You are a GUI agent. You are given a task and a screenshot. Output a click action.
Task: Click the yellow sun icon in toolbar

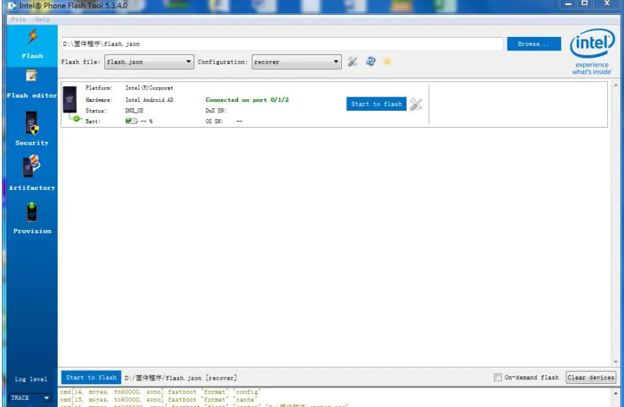click(x=387, y=62)
